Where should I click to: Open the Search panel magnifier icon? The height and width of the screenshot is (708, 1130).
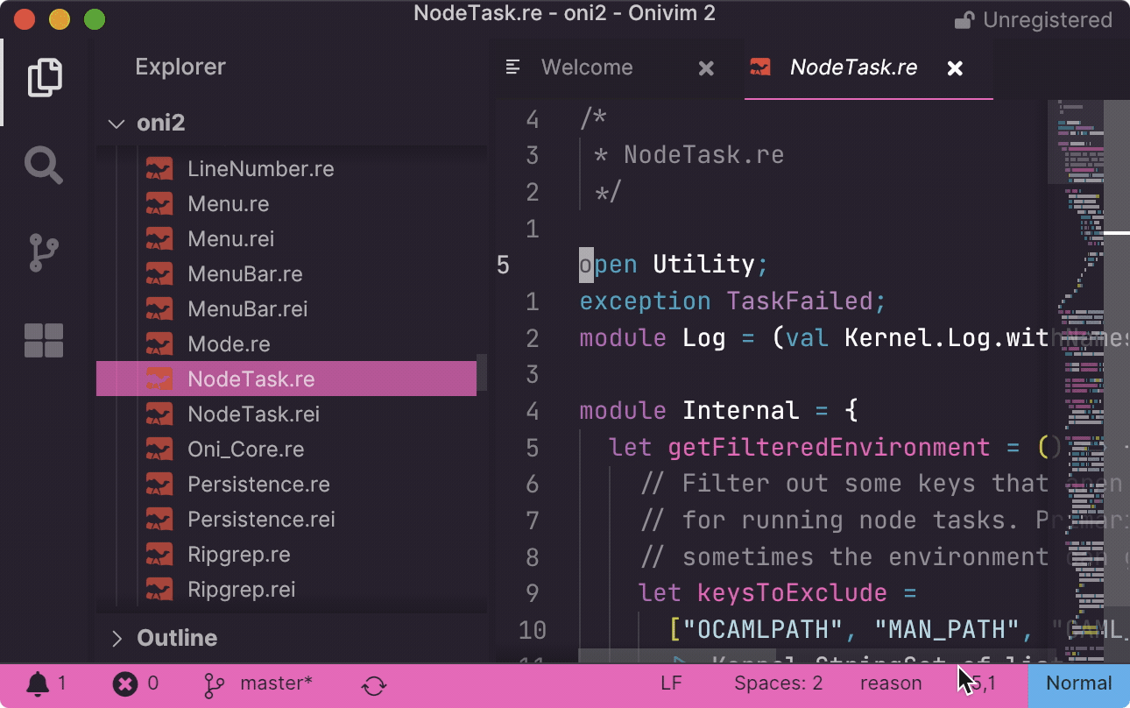pyautogui.click(x=44, y=165)
